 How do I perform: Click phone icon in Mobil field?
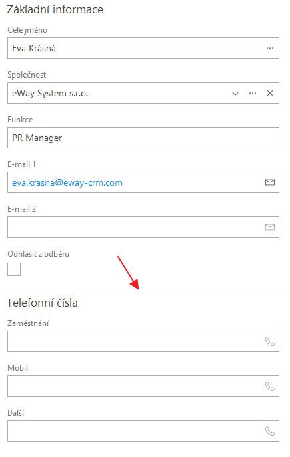pos(269,386)
